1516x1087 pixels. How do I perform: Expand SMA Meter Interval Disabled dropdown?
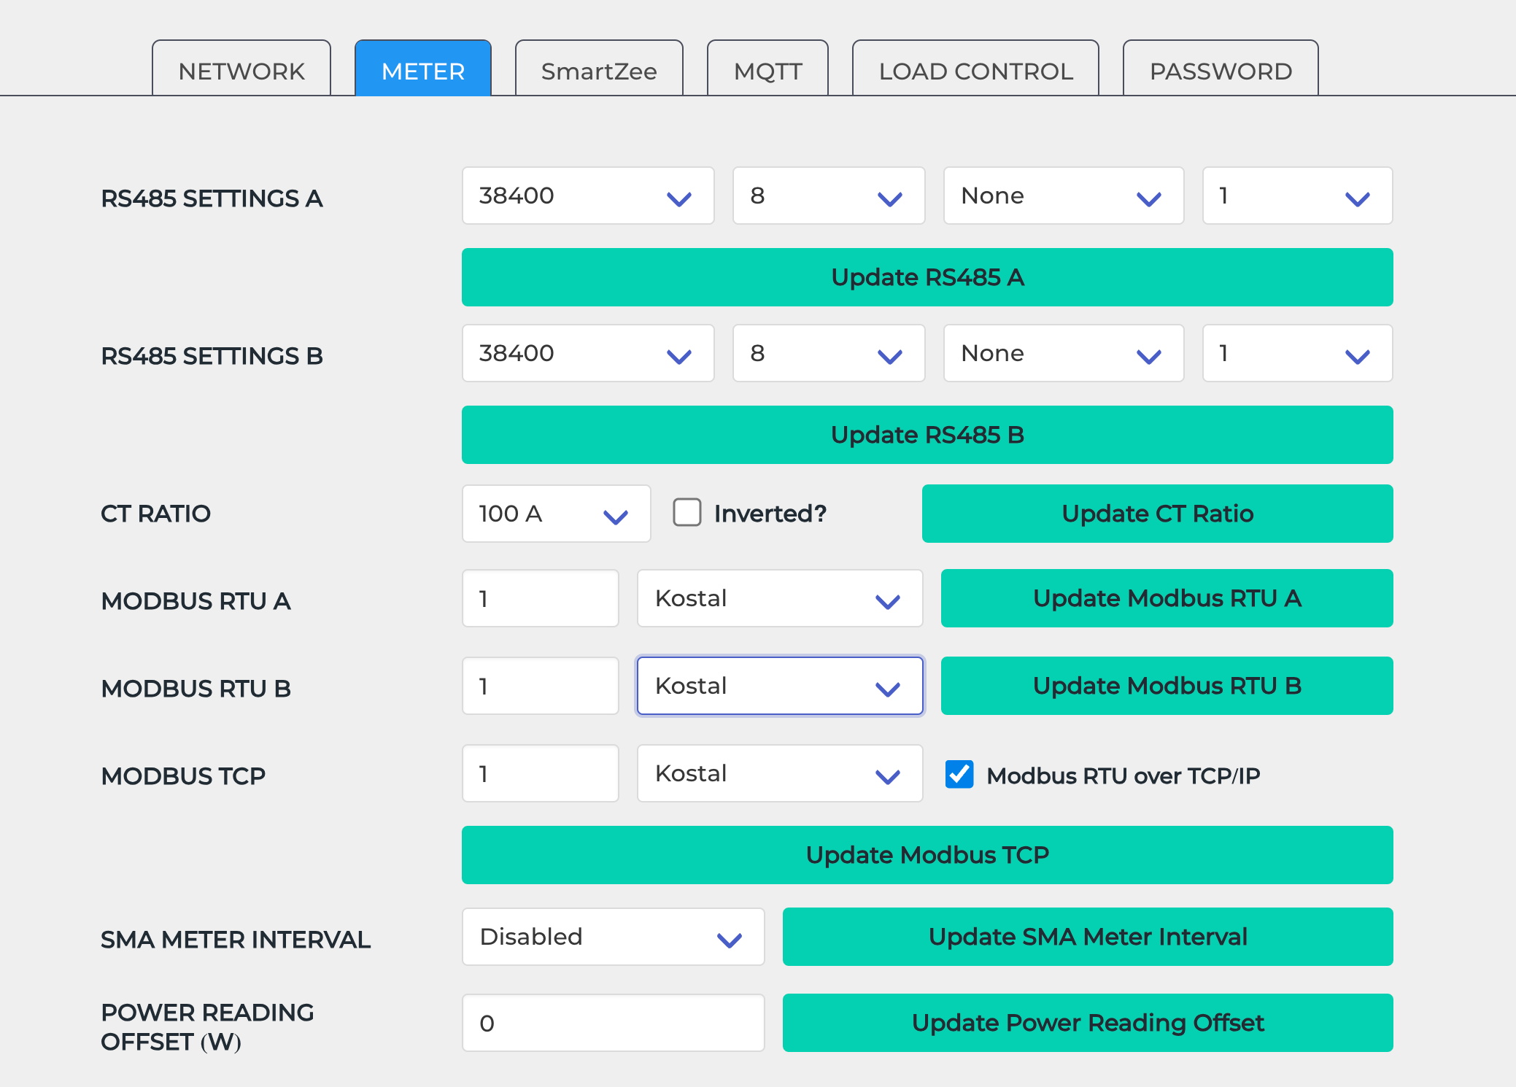pyautogui.click(x=613, y=937)
